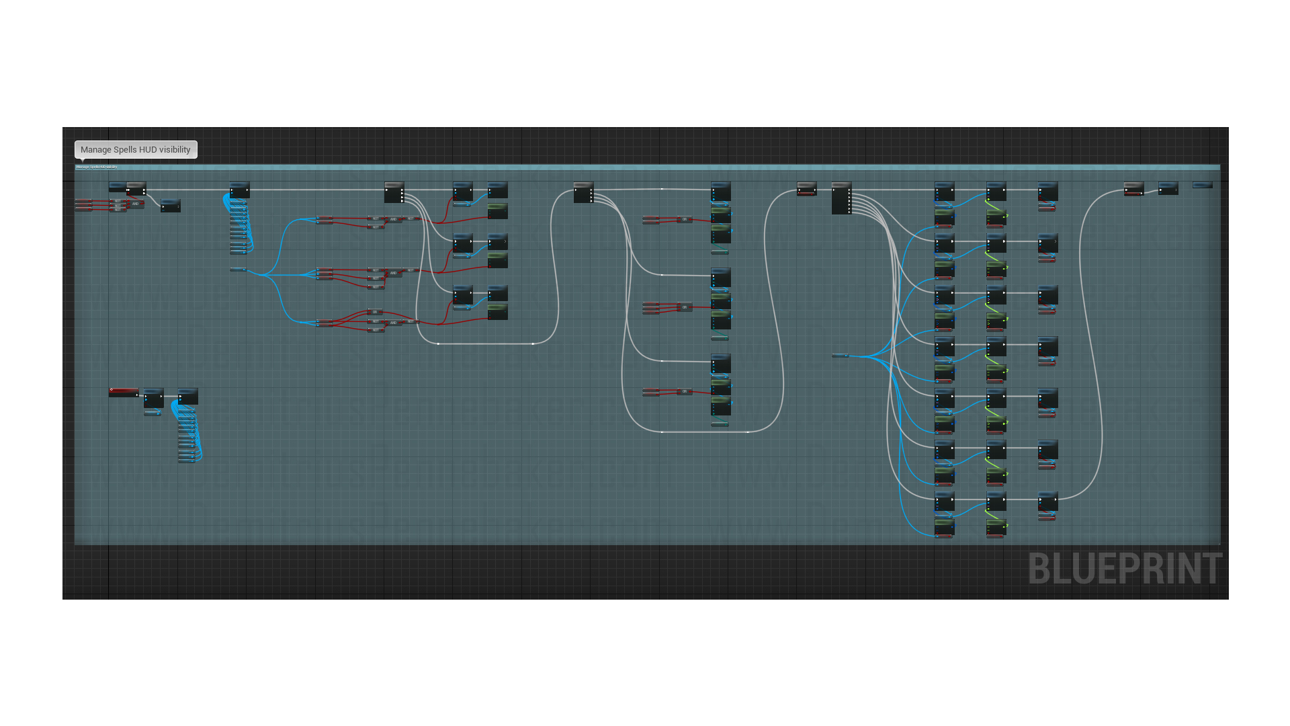The image size is (1290, 726).
Task: Select the variable node splitting into three blue wires
Action: click(239, 270)
